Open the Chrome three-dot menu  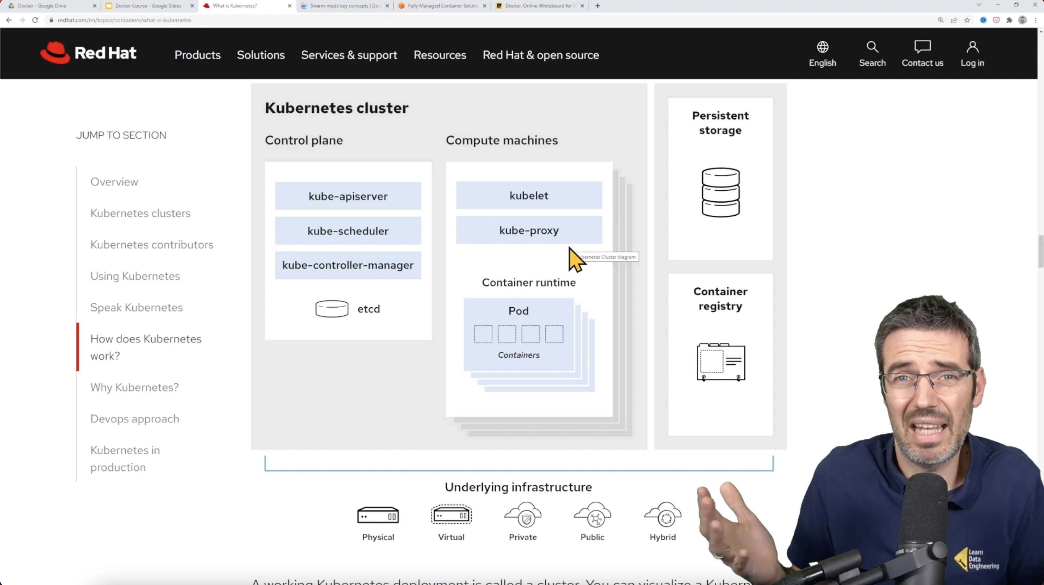tap(1036, 20)
